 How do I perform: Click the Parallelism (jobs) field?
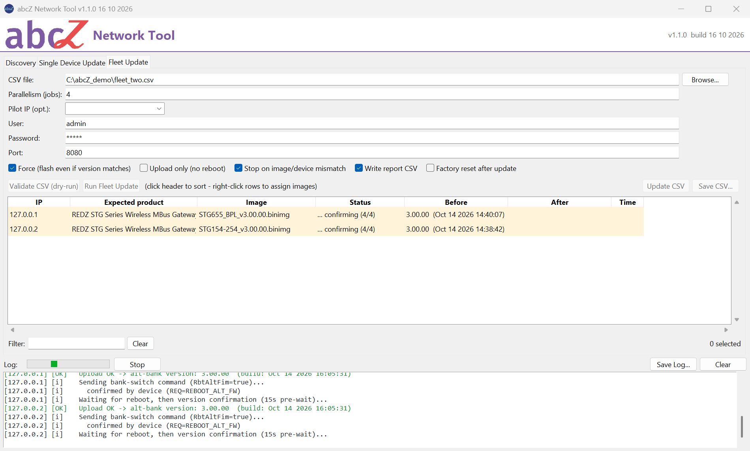[x=372, y=94]
